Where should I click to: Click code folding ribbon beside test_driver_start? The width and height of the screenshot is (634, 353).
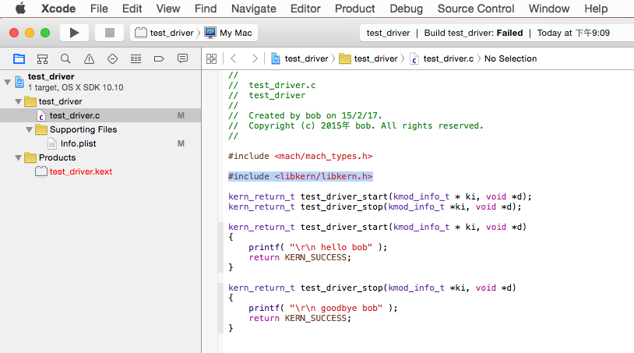[220, 247]
